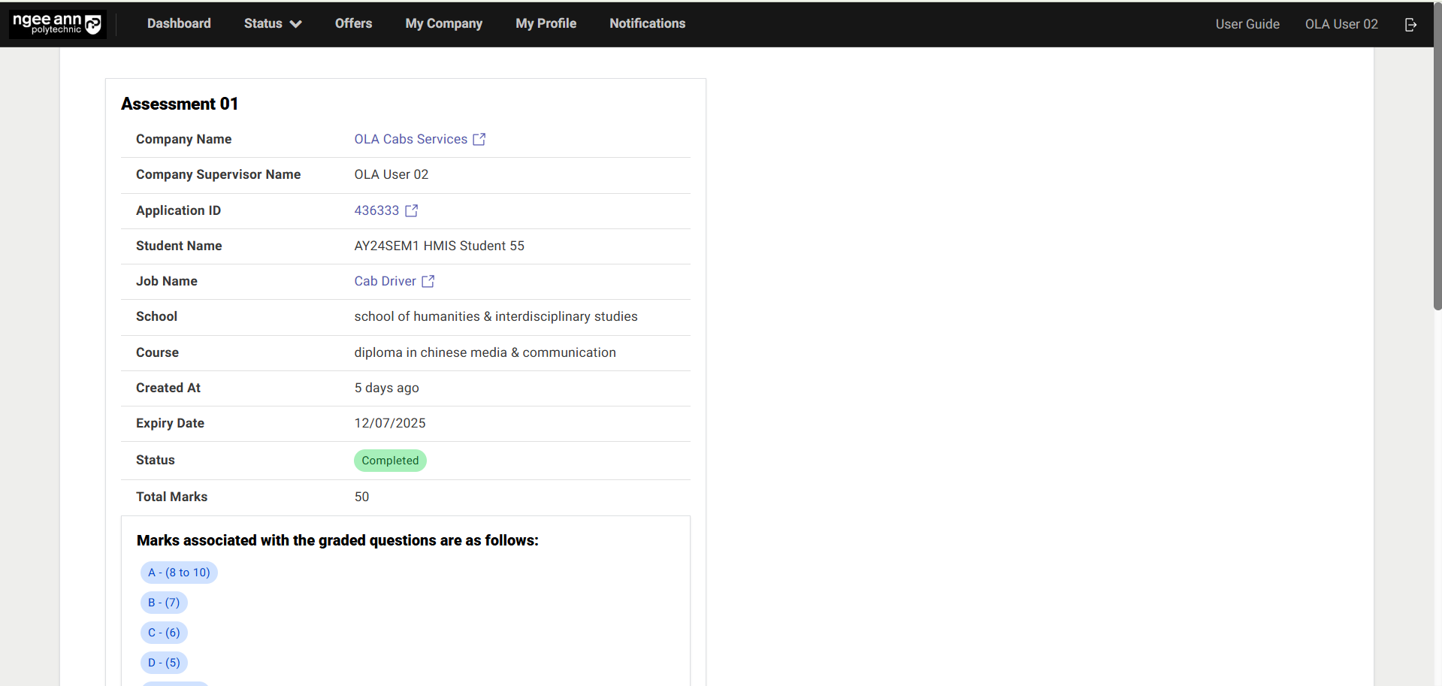Click the logout icon at top right
The image size is (1442, 686).
tap(1410, 24)
